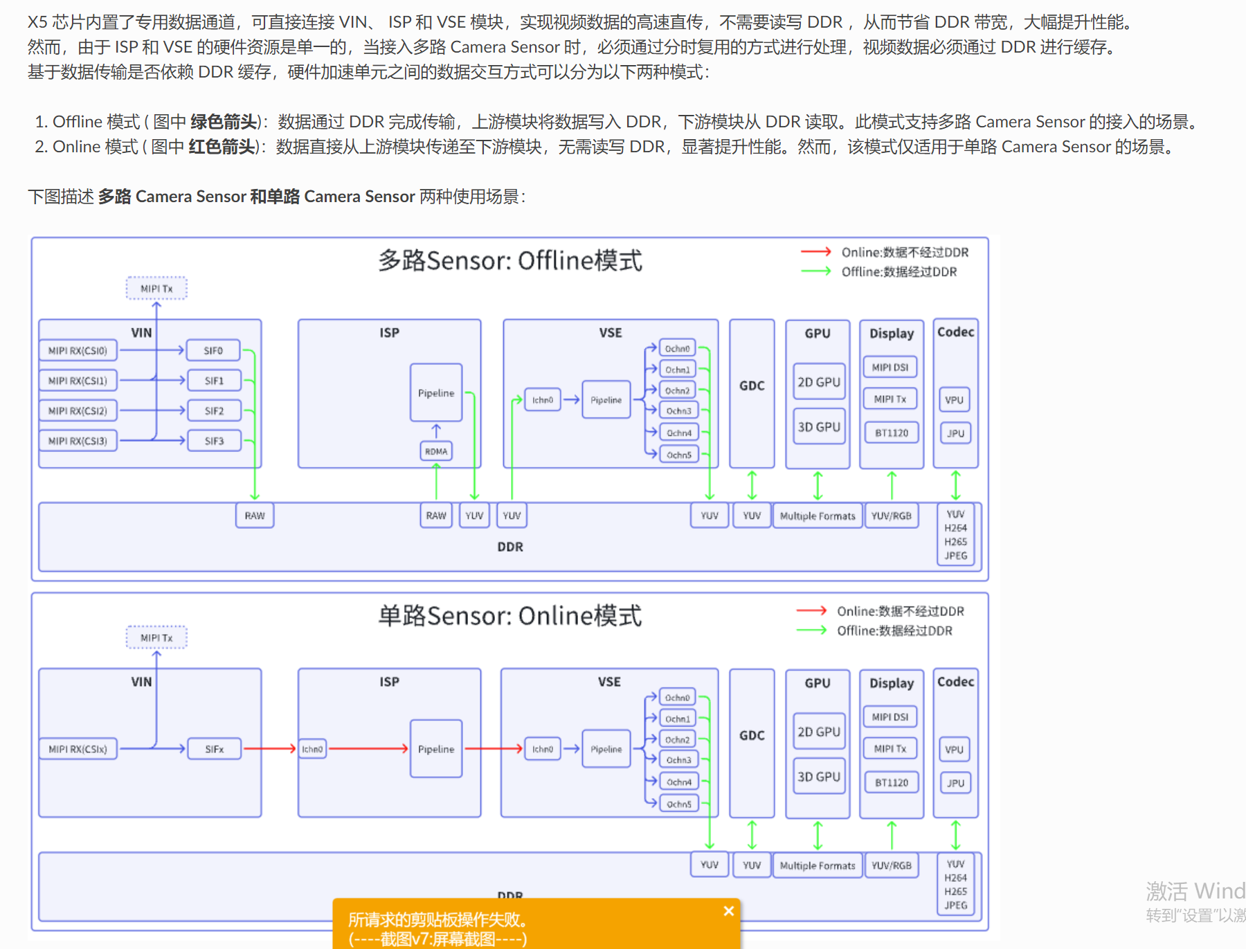Click the '多路Sensor: Offline模式' diagram title
This screenshot has height=949, width=1246.
point(510,261)
